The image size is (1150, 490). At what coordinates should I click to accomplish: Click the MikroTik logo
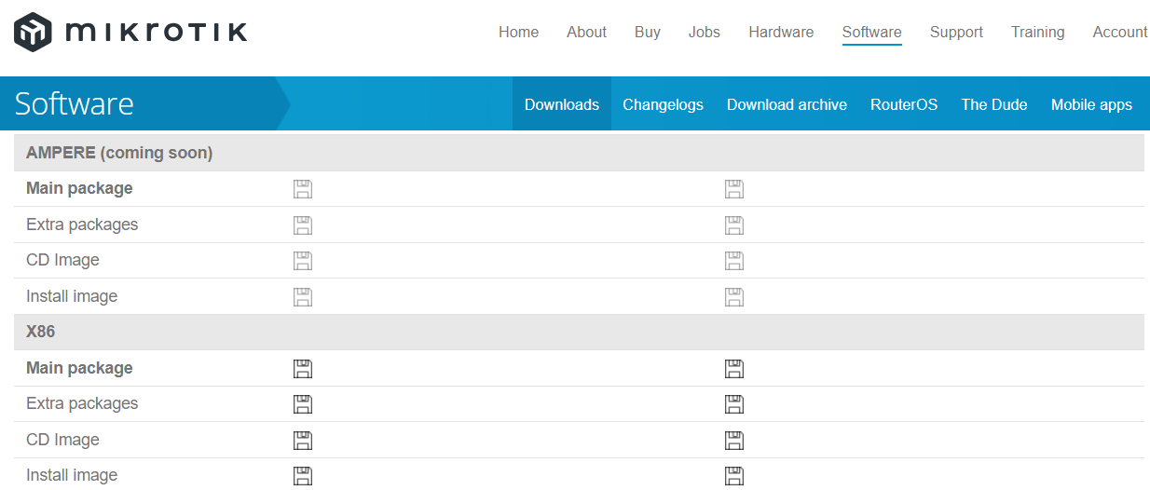(130, 32)
